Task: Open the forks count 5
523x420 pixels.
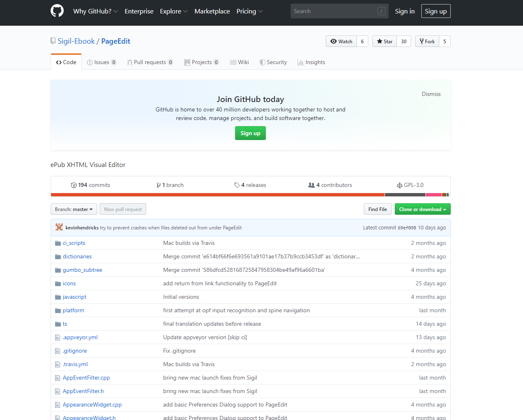Action: [x=445, y=41]
